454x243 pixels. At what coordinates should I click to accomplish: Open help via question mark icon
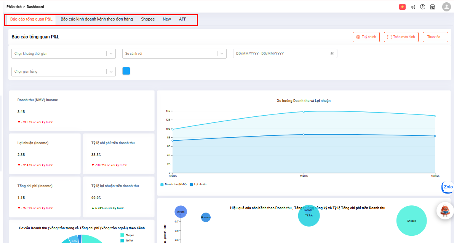click(x=422, y=7)
